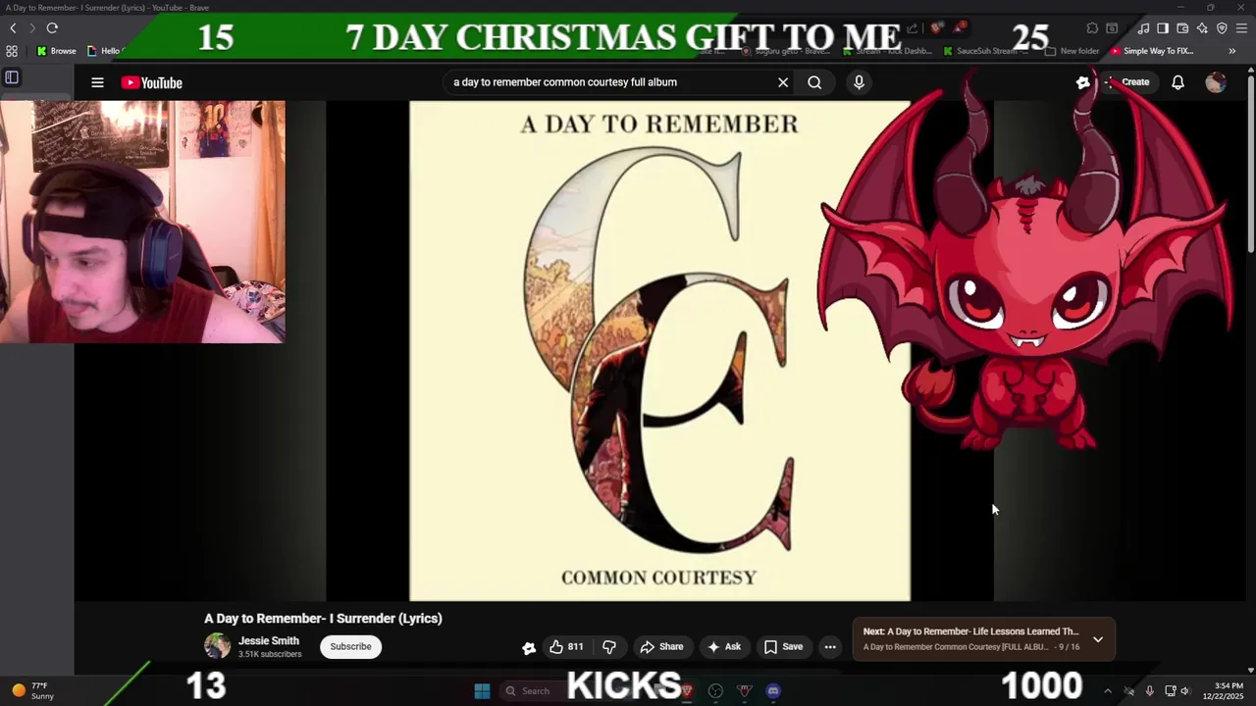Image resolution: width=1256 pixels, height=706 pixels.
Task: Clear the search box with the X
Action: point(783,82)
